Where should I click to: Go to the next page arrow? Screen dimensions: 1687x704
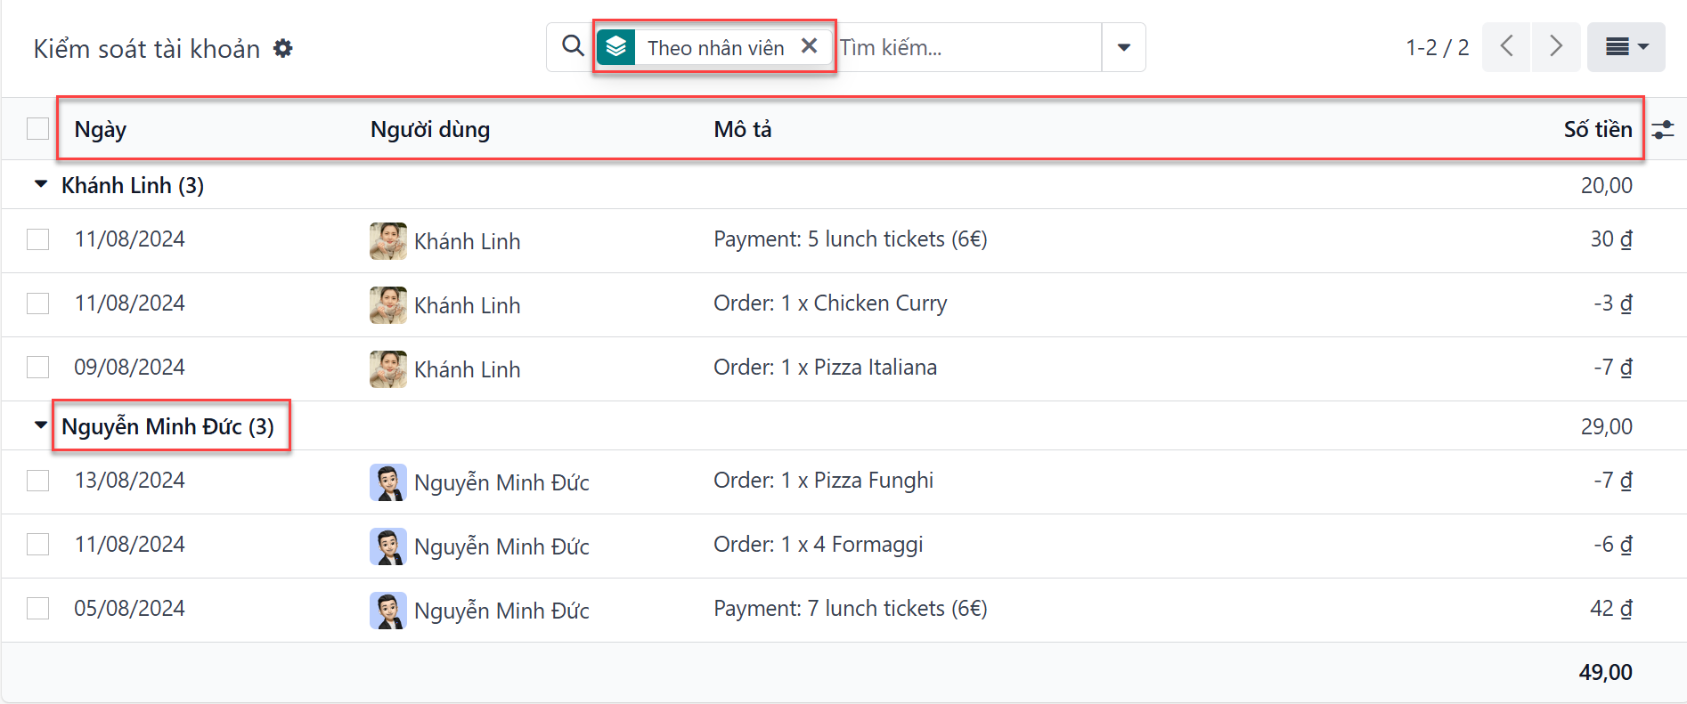point(1555,47)
